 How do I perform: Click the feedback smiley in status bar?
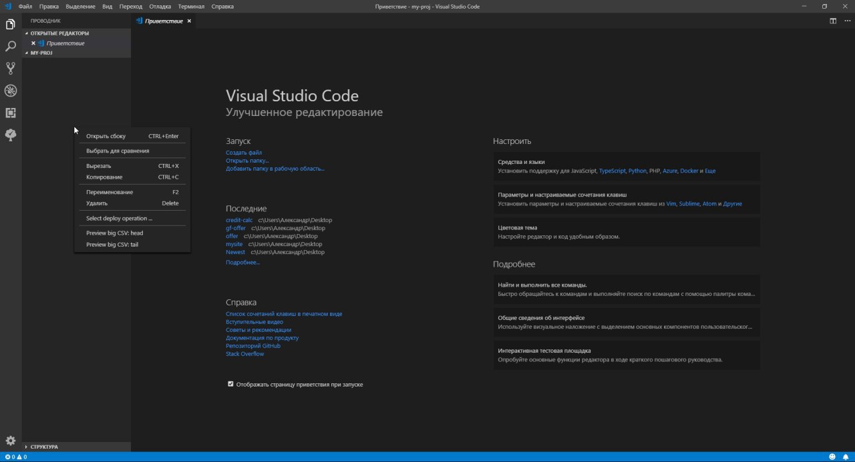832,457
